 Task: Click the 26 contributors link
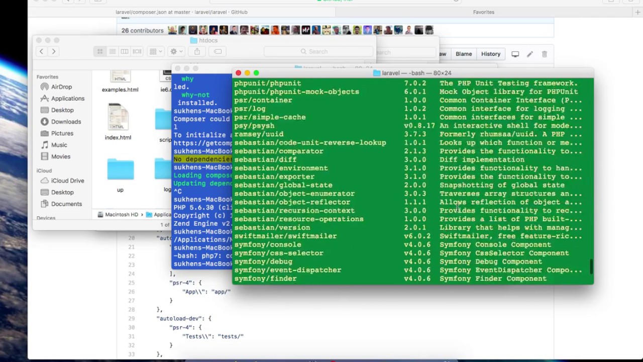point(142,30)
